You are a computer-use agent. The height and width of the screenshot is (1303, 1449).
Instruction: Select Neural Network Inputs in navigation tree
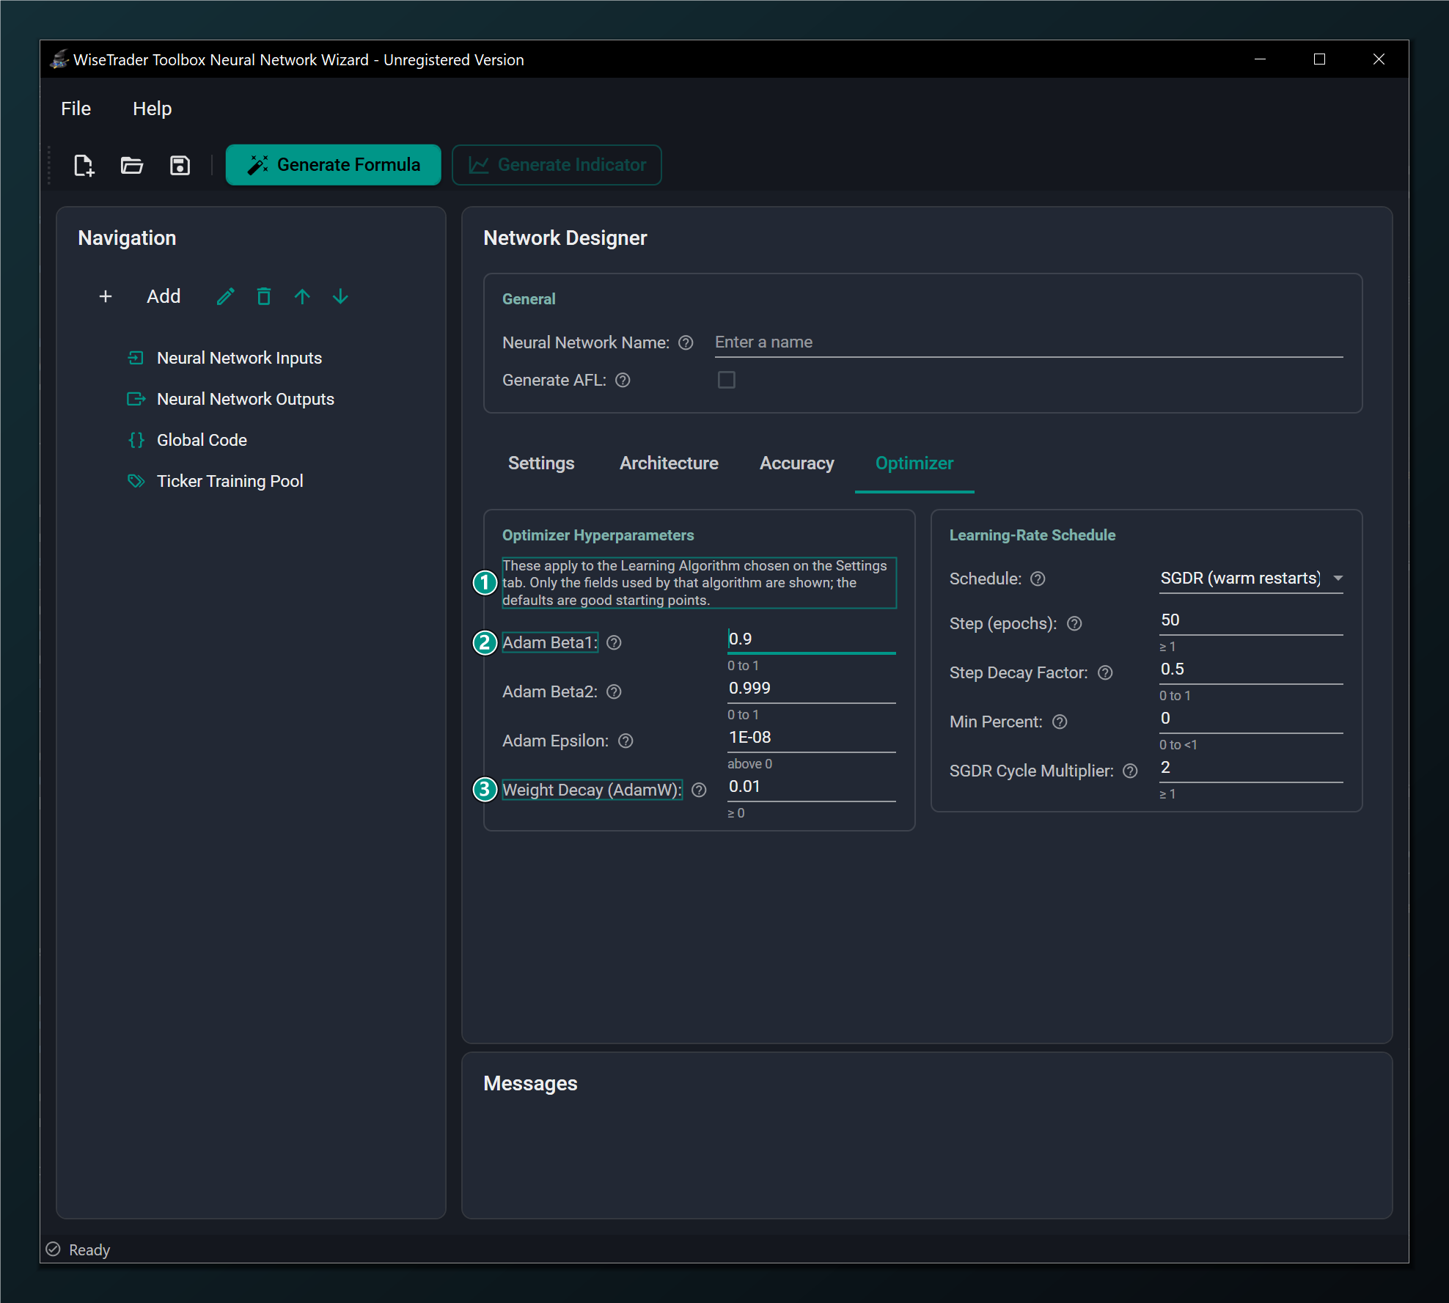tap(239, 358)
